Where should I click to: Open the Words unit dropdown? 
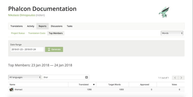pos(172,33)
